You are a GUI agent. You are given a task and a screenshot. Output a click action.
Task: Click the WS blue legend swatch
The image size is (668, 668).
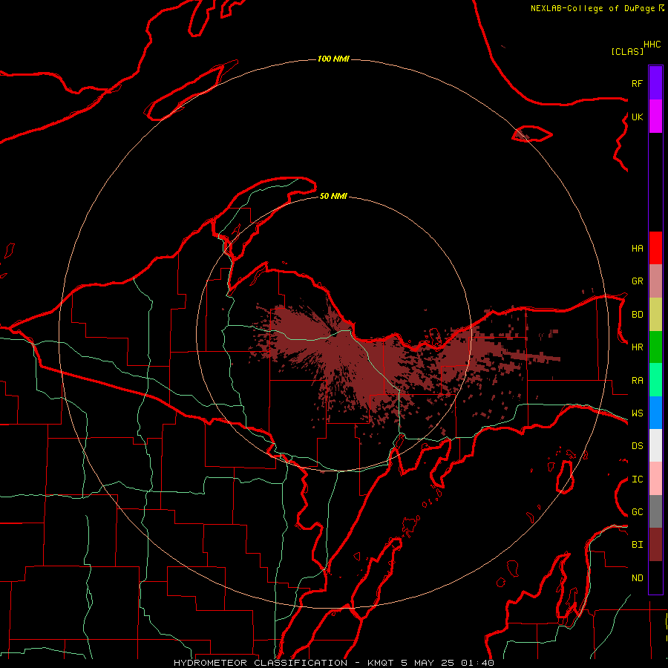pyautogui.click(x=655, y=413)
